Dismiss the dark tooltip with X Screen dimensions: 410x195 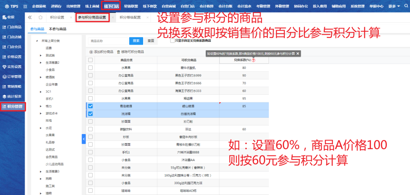pyautogui.click(x=298, y=54)
